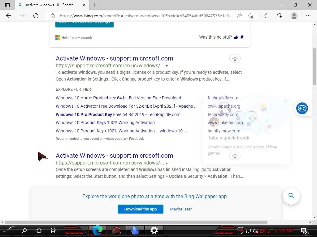
Task: Open the tab actions menu icon
Action: 7,5
